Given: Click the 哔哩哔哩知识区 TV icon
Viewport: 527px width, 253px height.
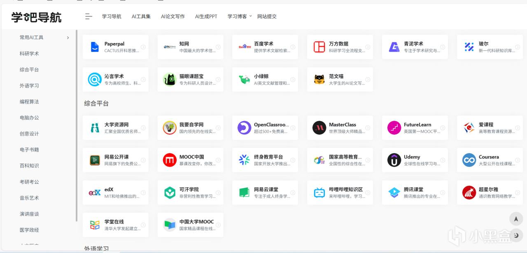Looking at the screenshot, I should point(319,193).
